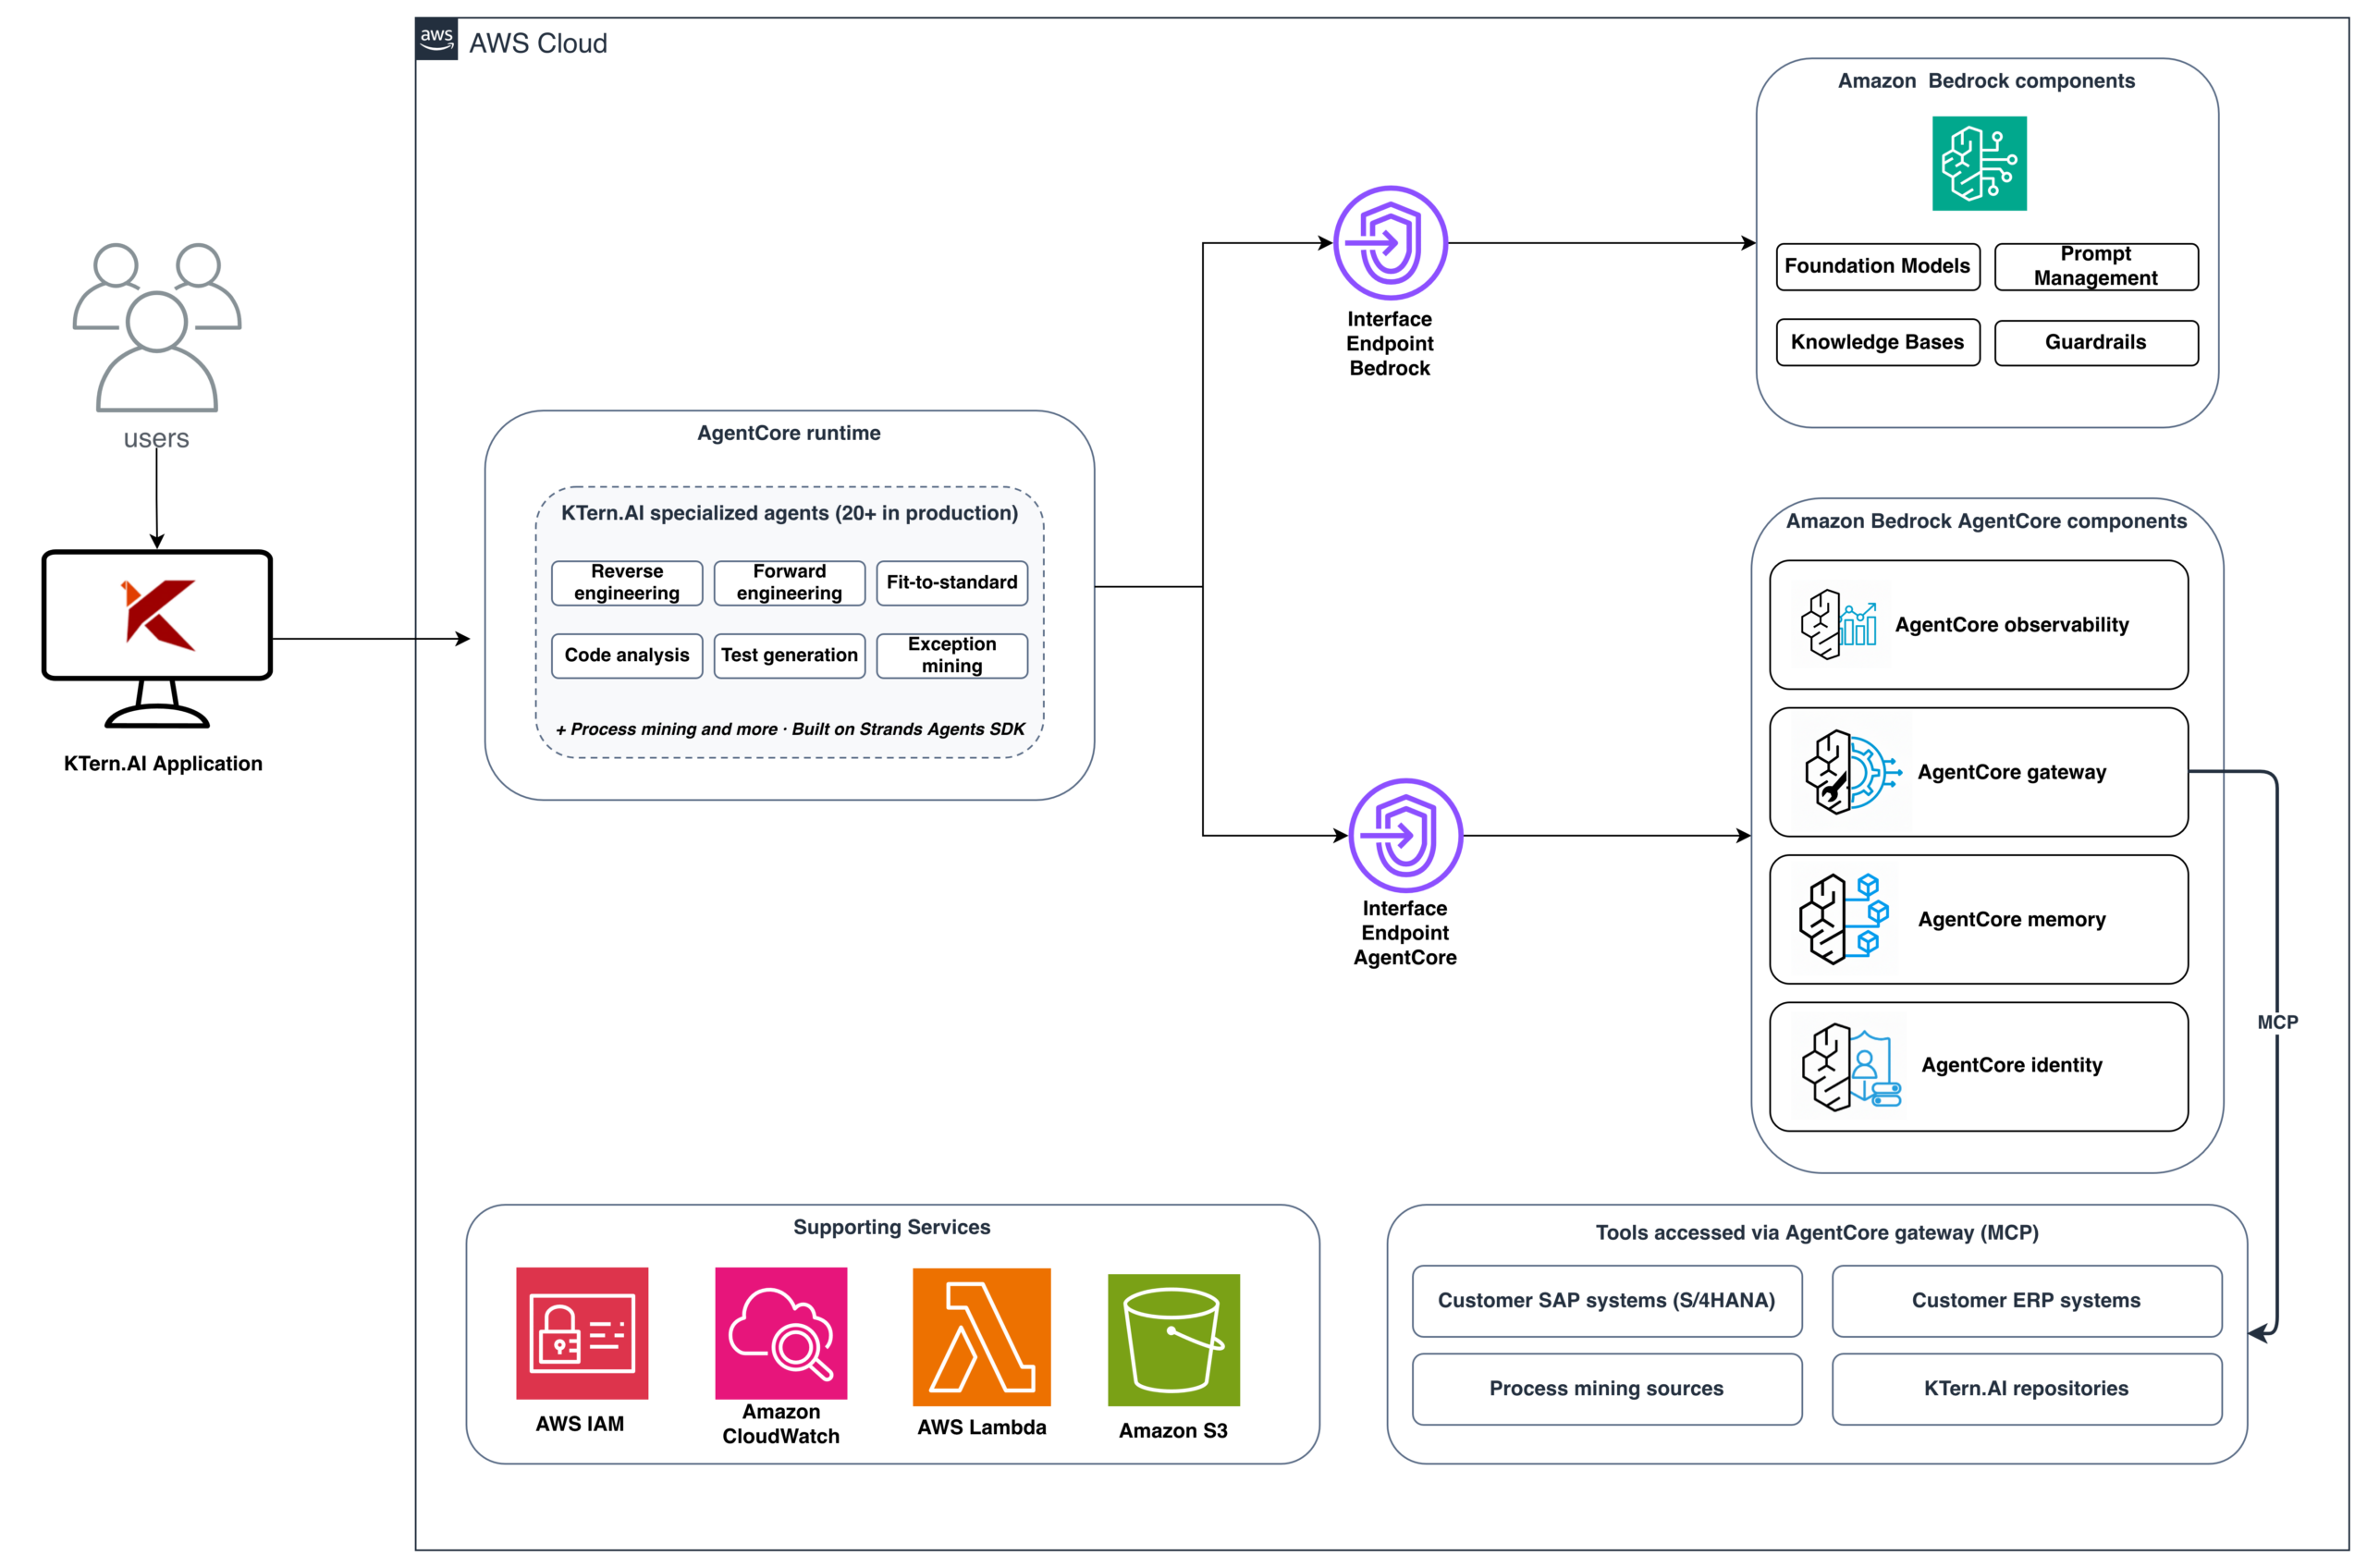Image resolution: width=2367 pixels, height=1568 pixels.
Task: Click the Exception mining agent box
Action: tap(951, 655)
